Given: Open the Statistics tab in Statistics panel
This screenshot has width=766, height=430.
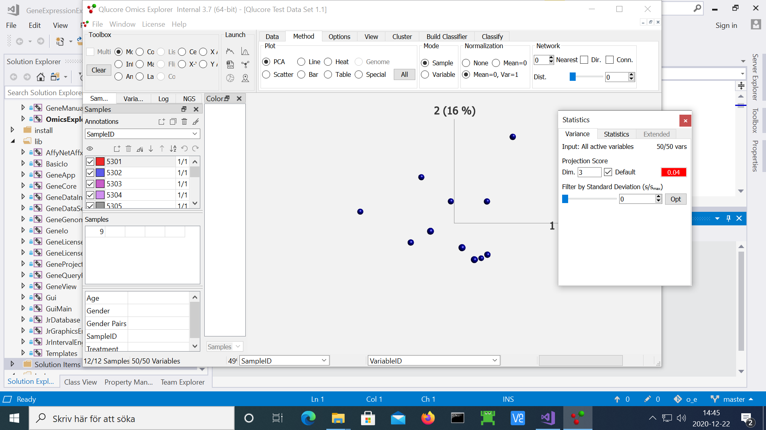Looking at the screenshot, I should coord(616,134).
